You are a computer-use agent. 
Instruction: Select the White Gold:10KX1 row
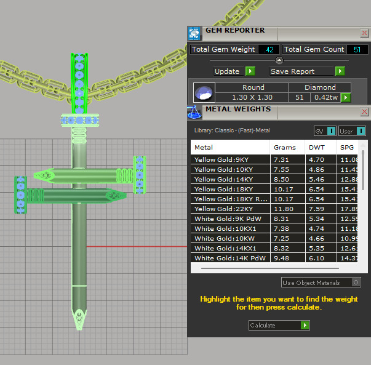(274, 228)
